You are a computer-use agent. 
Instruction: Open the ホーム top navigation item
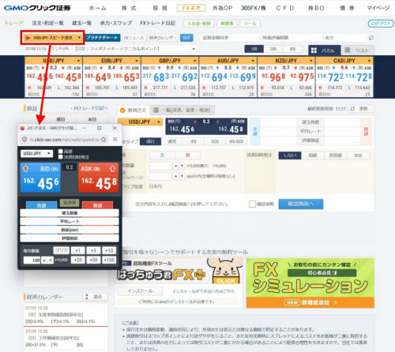click(x=97, y=8)
